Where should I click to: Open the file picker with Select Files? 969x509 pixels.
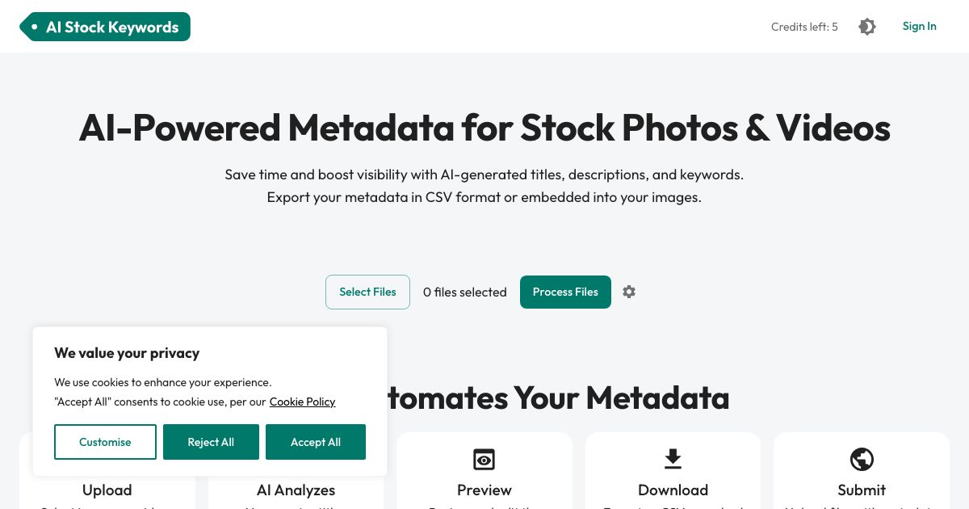pos(367,292)
